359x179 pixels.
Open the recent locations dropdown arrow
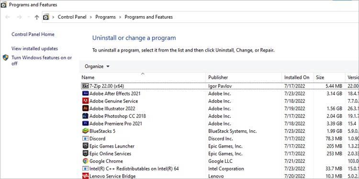[29, 17]
